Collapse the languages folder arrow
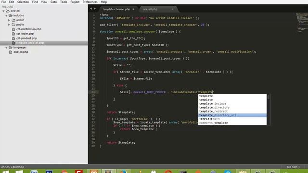Viewport: 308px width, 173px height. click(6, 48)
